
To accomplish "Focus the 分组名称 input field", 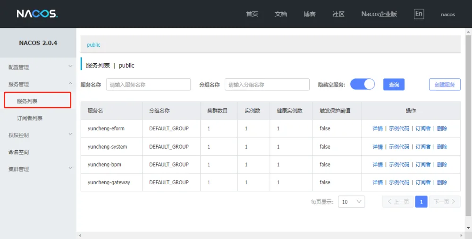I will pos(267,85).
